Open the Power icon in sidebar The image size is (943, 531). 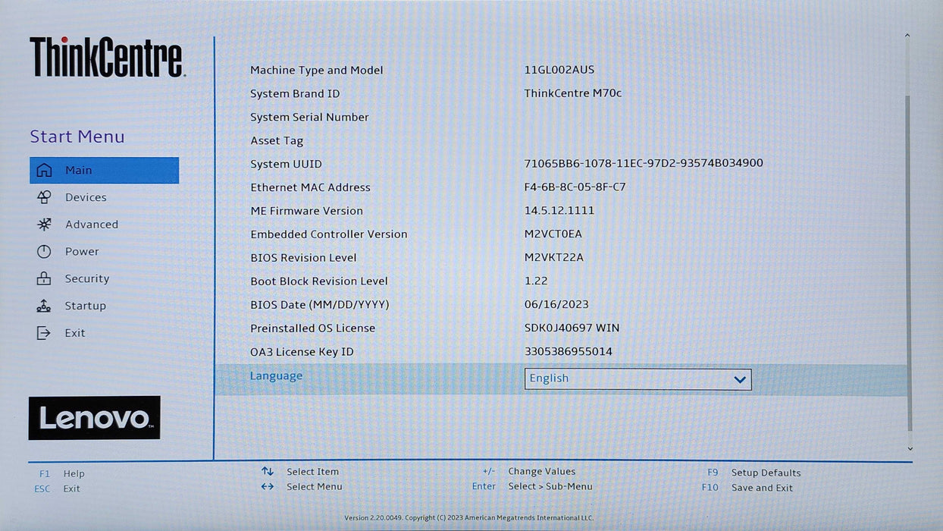44,252
